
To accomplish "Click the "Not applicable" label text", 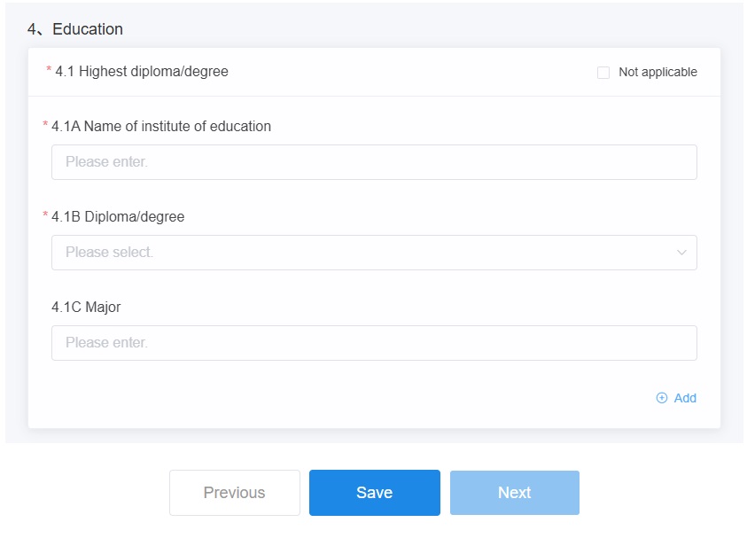I will pyautogui.click(x=658, y=72).
